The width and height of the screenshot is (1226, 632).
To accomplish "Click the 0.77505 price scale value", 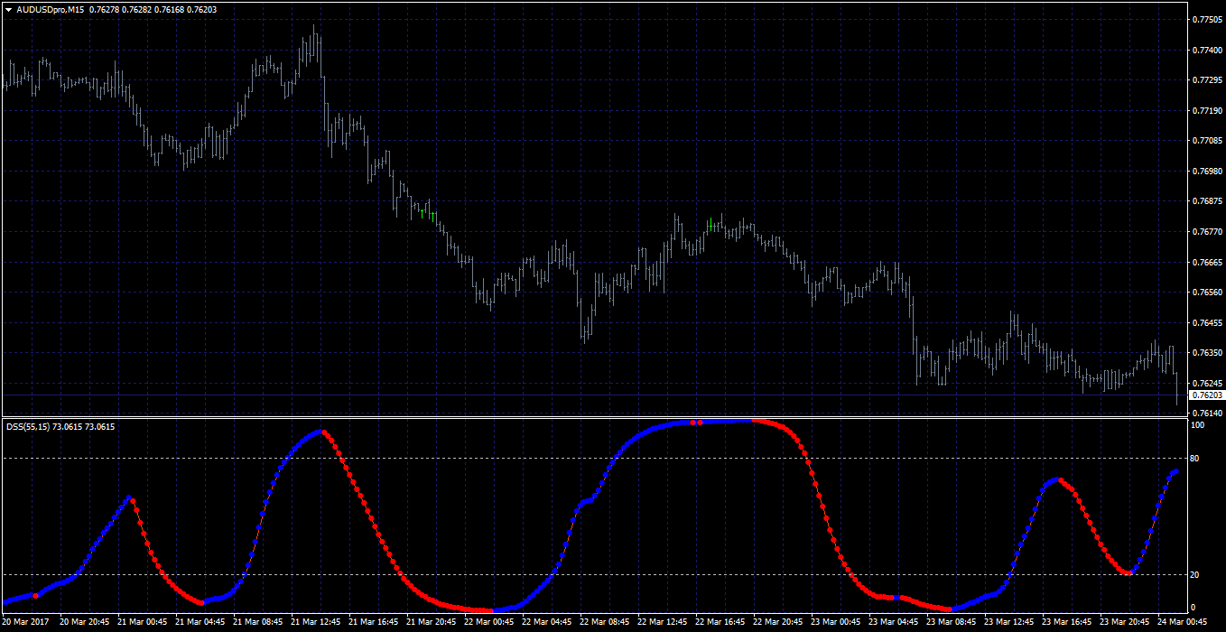I will [1207, 19].
